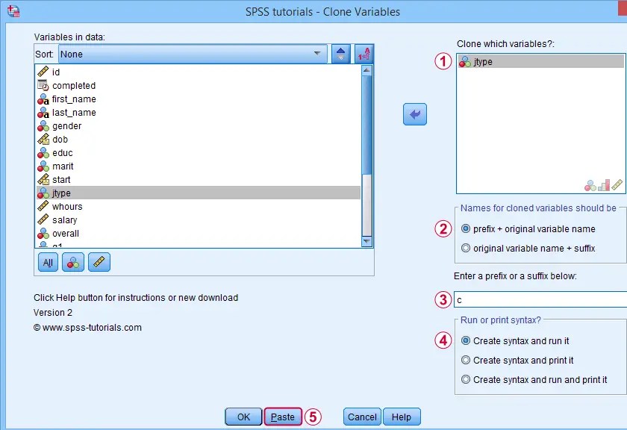The image size is (627, 430).
Task: Click nominal measurement icon under clone list
Action: coord(590,184)
